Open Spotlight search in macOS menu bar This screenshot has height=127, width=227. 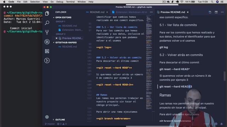[x=212, y=2]
